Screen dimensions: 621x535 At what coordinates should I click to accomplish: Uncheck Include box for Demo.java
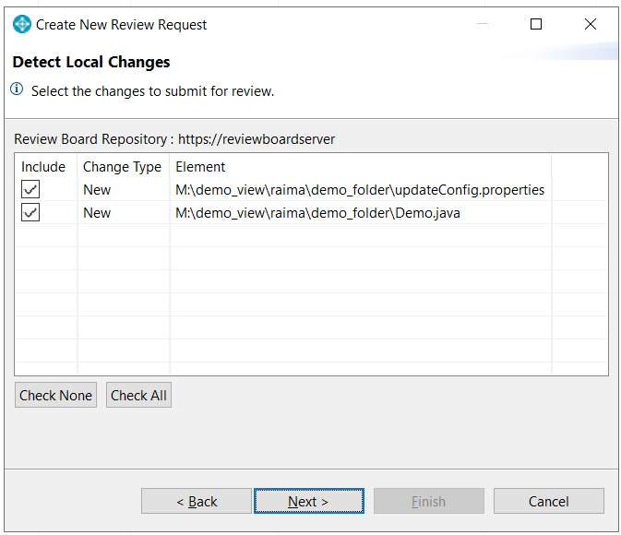pos(30,212)
